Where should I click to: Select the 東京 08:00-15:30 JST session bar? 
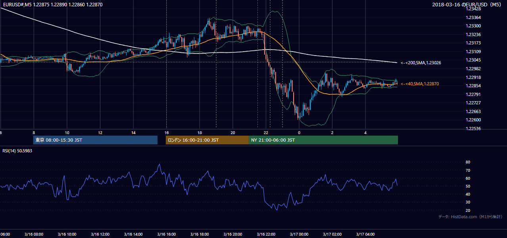(x=95, y=140)
